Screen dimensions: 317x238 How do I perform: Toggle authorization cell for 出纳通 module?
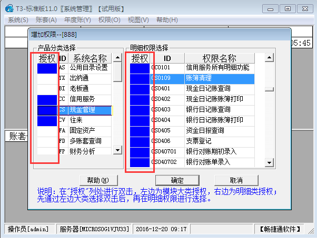(47, 78)
